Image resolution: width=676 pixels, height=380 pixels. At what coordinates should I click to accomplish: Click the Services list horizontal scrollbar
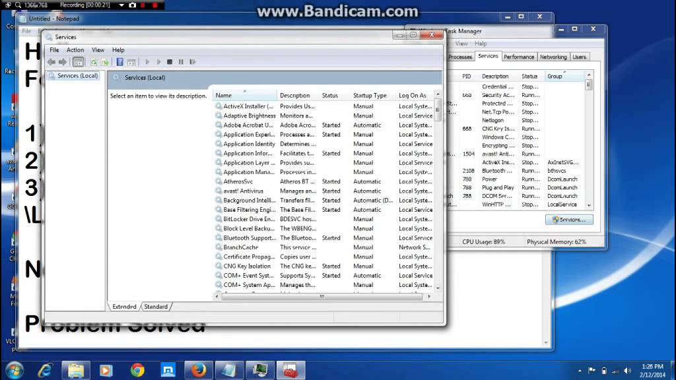click(x=322, y=296)
